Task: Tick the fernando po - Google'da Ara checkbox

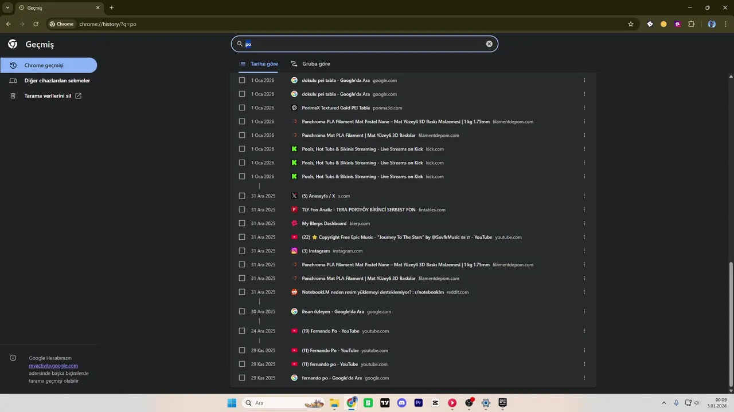Action: click(242, 378)
